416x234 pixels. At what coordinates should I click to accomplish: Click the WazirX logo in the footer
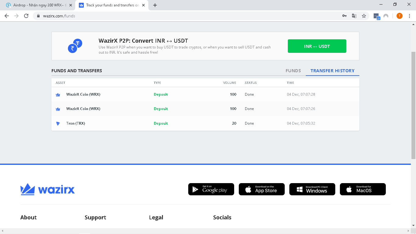click(x=48, y=189)
